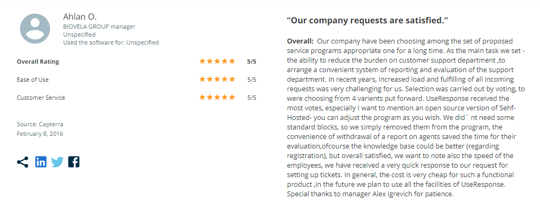Screen dimensions: 540x209
Task: Click BIOVELA GROUP manager text
Action: [99, 27]
